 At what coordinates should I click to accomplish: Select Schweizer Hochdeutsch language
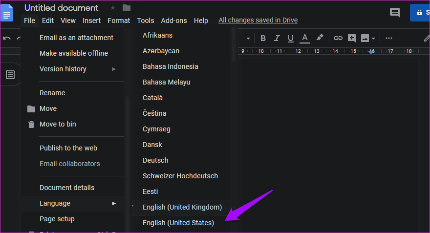click(181, 176)
